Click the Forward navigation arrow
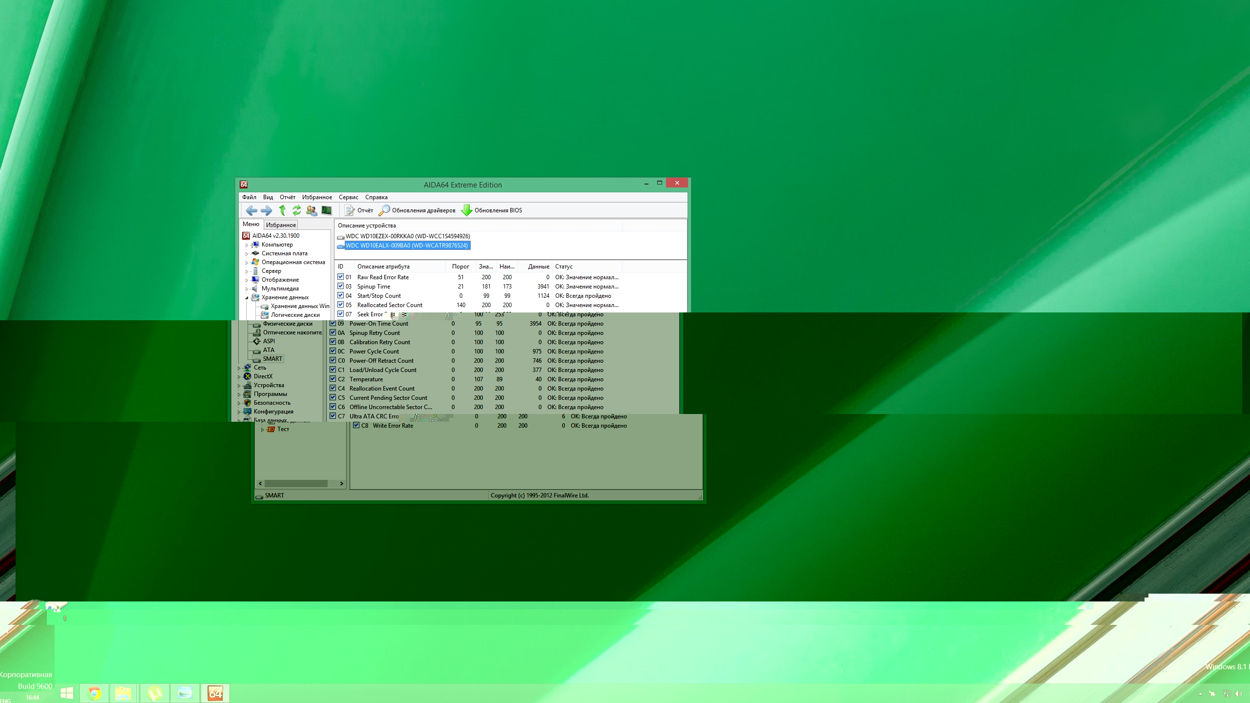 point(267,210)
